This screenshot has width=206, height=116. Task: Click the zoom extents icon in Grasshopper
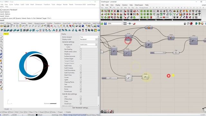(125, 24)
